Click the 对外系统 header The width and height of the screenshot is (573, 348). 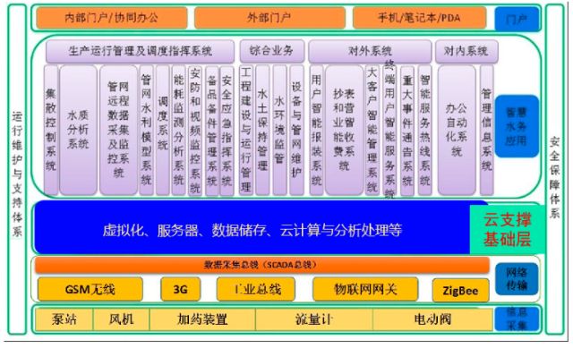coord(370,51)
